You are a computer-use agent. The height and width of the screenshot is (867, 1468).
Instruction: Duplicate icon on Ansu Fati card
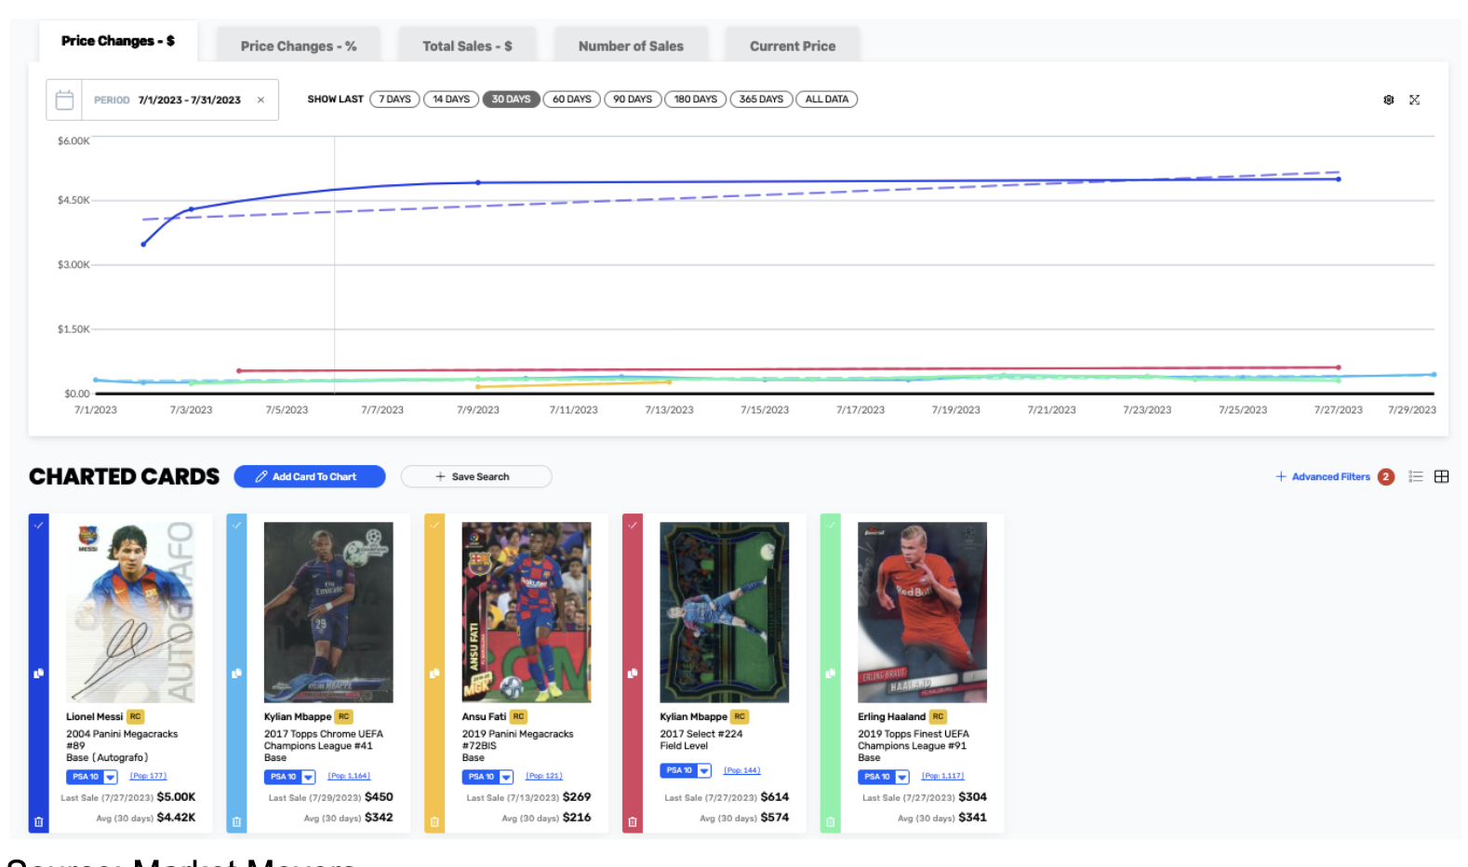[x=434, y=673]
